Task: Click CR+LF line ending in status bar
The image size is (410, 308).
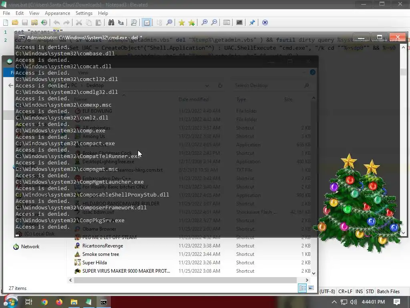Action: (x=345, y=291)
